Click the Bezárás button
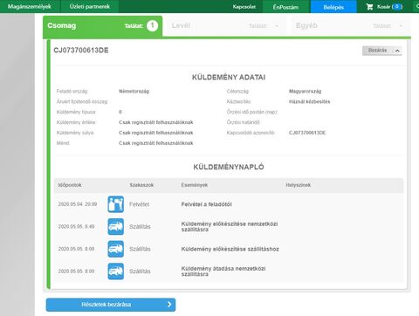Image resolution: width=419 pixels, height=316 pixels. tap(382, 51)
